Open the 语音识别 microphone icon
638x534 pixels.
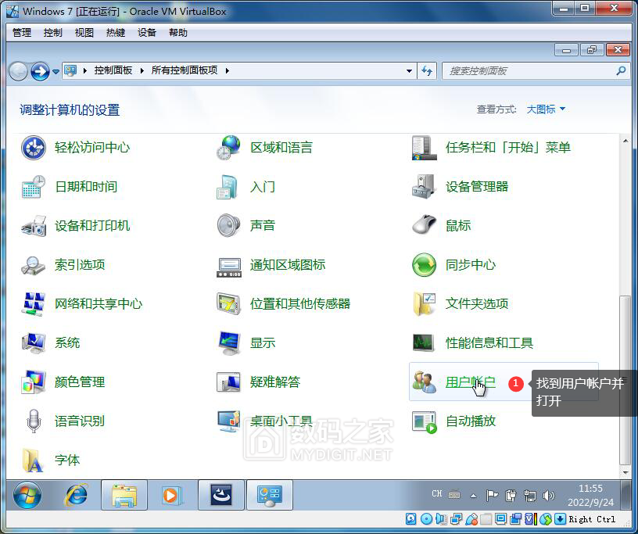[34, 421]
